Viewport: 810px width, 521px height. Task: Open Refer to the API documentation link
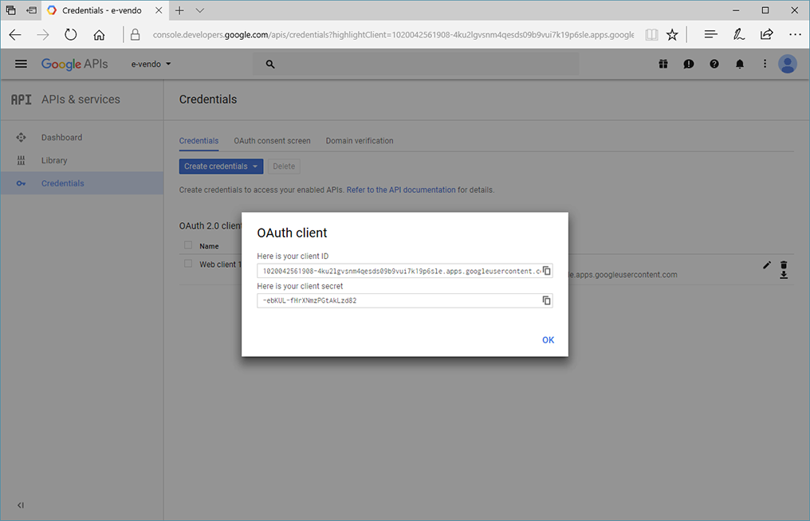pos(401,190)
